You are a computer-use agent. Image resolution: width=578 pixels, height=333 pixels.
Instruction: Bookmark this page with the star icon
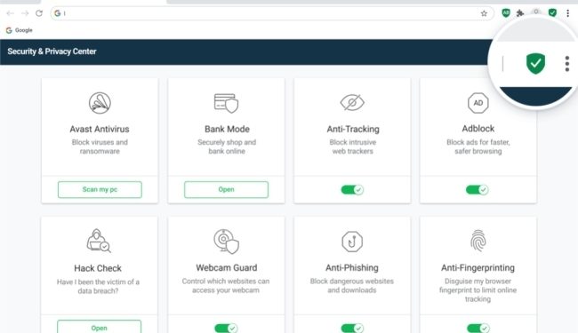pos(484,13)
